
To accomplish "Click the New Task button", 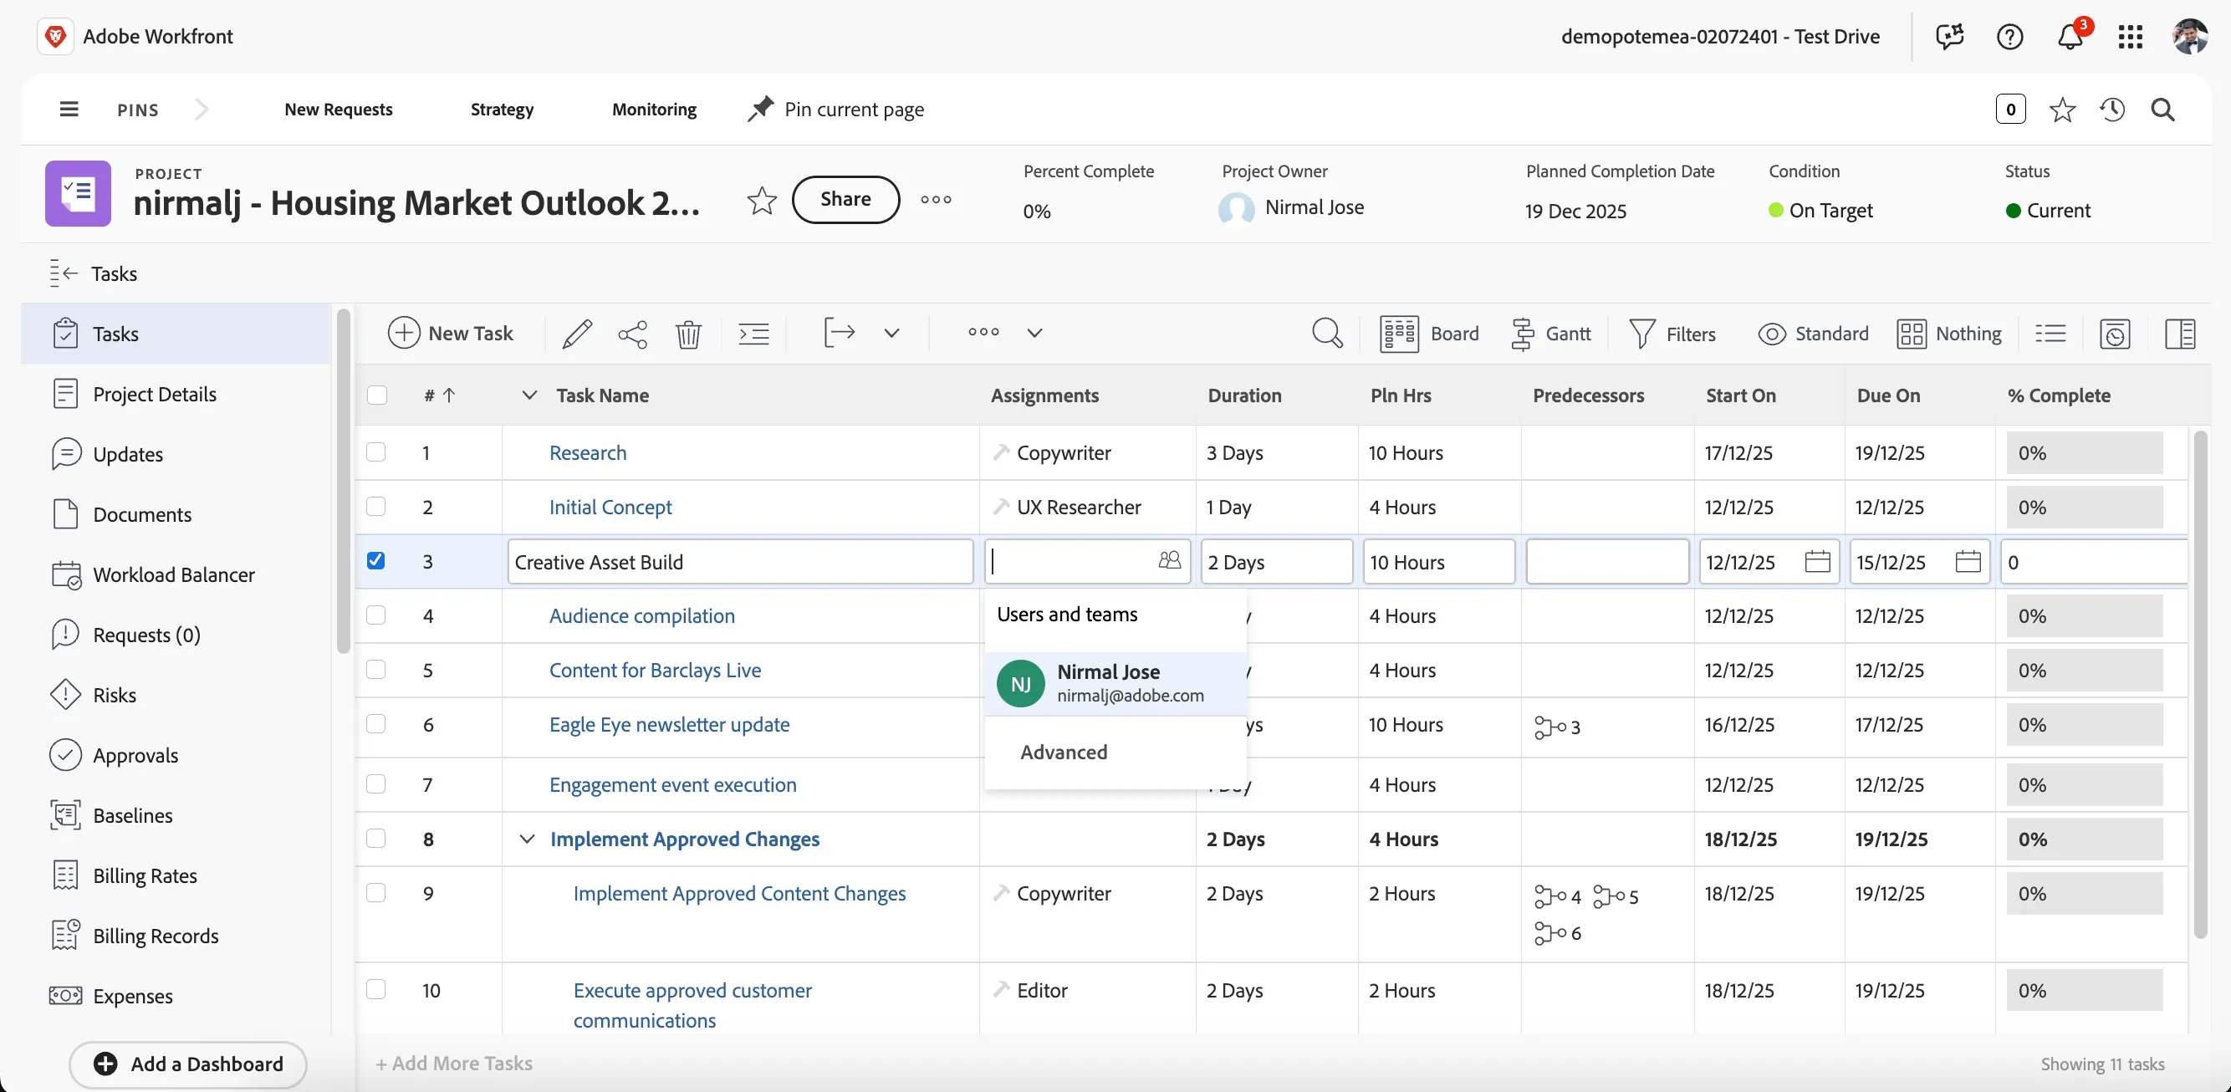I will click(451, 333).
